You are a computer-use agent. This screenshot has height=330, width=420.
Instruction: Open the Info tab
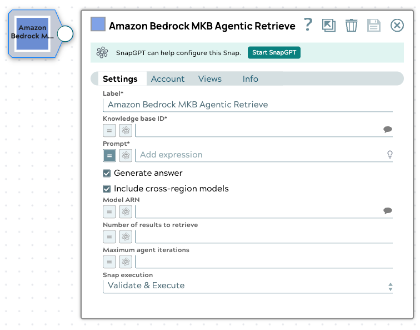pyautogui.click(x=250, y=79)
